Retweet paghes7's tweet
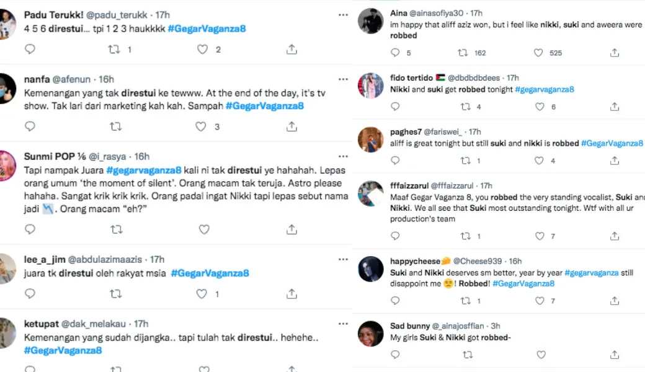The image size is (645, 372). point(465,161)
